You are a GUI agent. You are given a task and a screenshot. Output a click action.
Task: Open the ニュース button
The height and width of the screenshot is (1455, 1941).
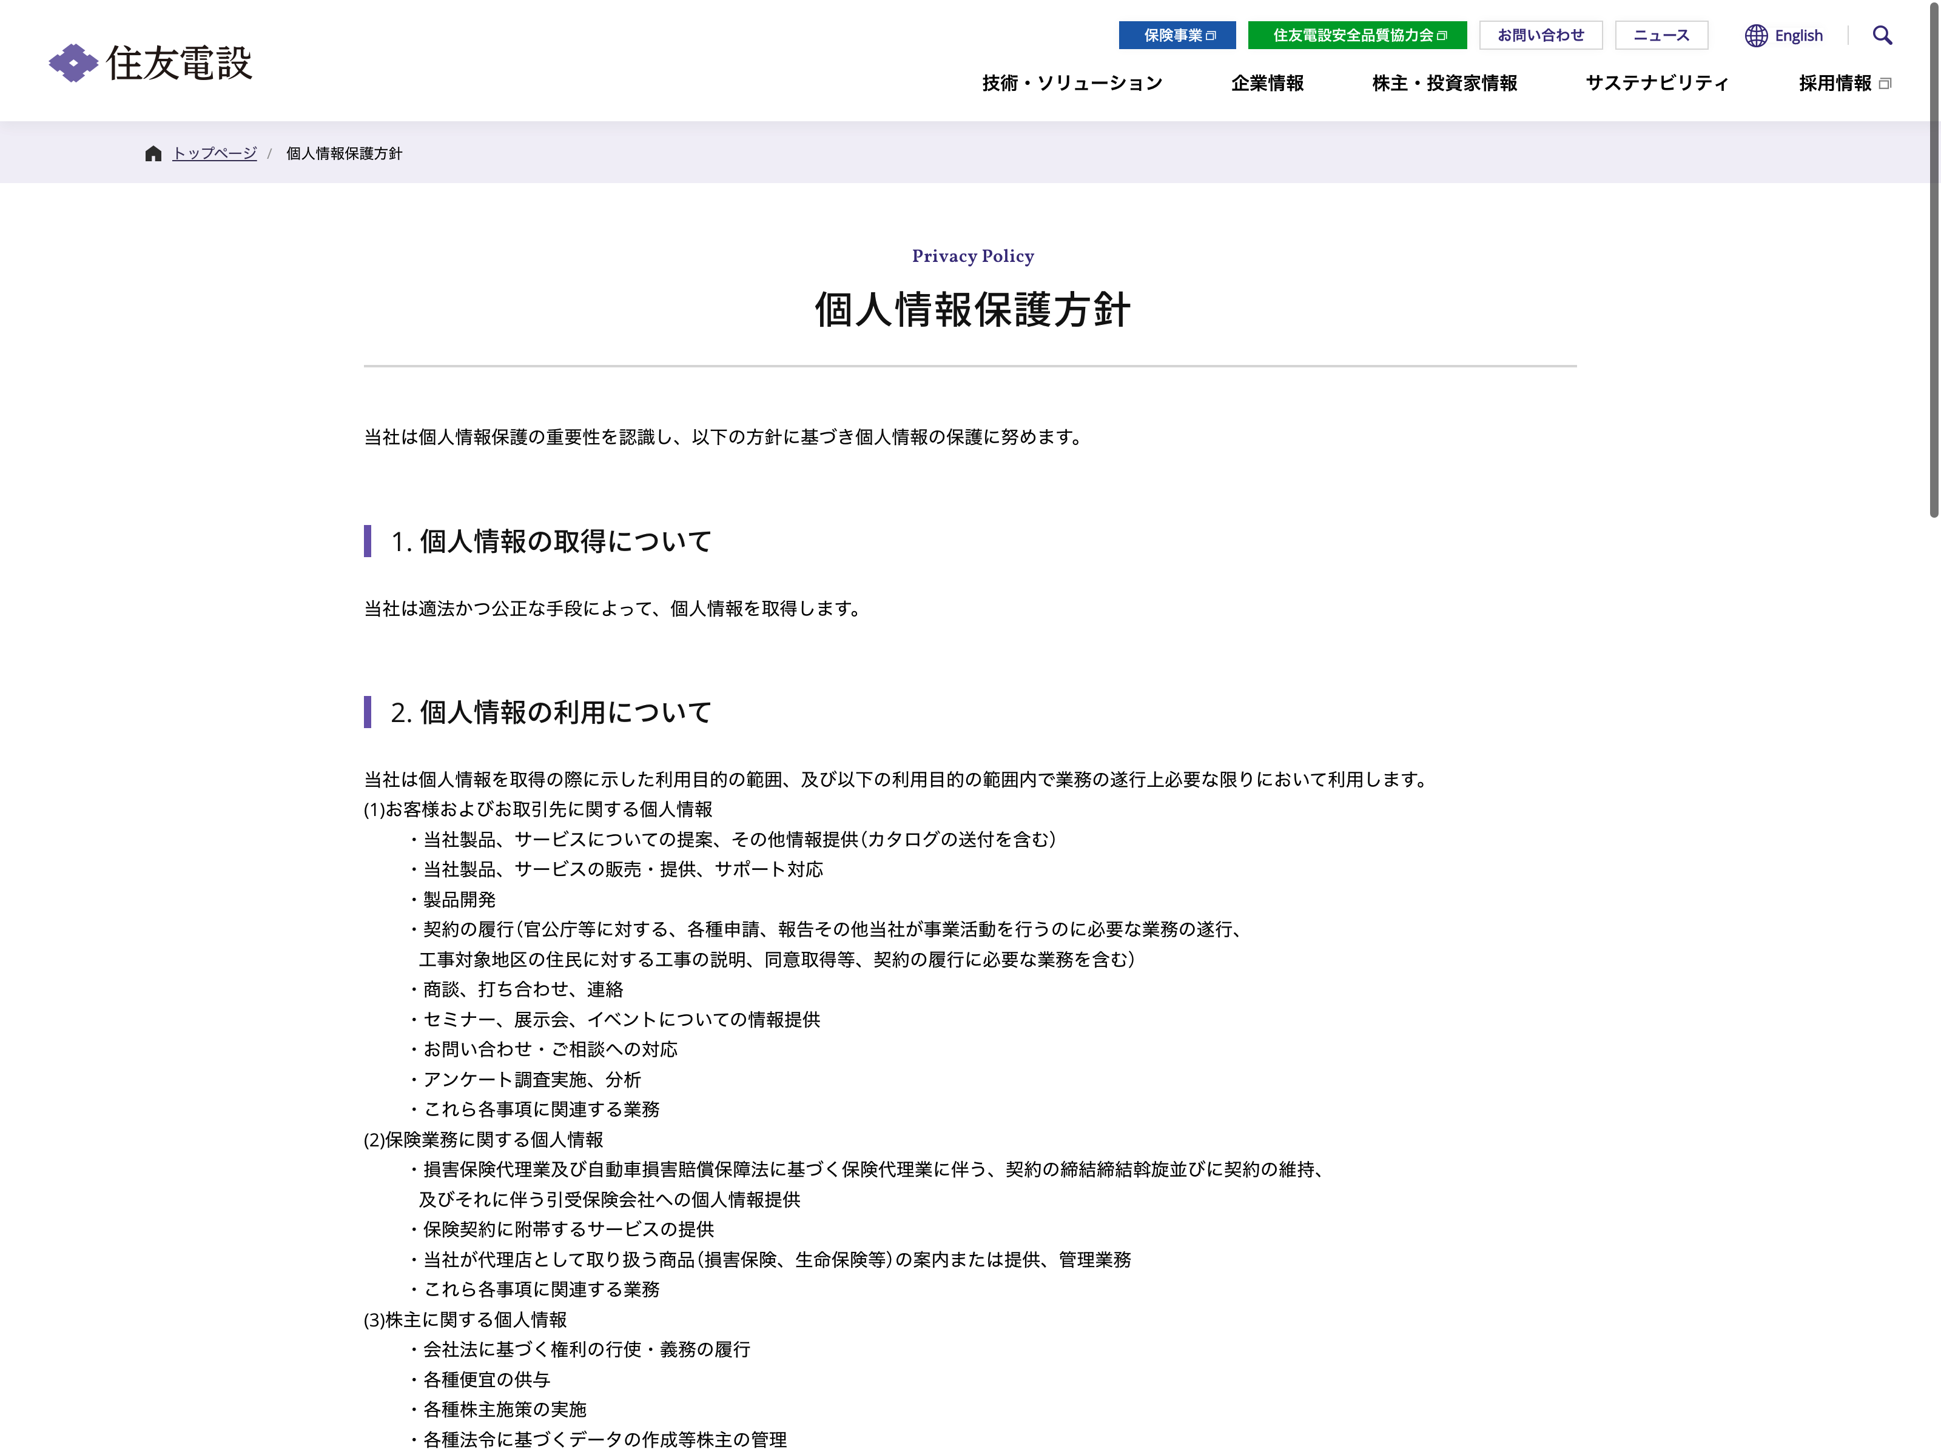point(1660,35)
